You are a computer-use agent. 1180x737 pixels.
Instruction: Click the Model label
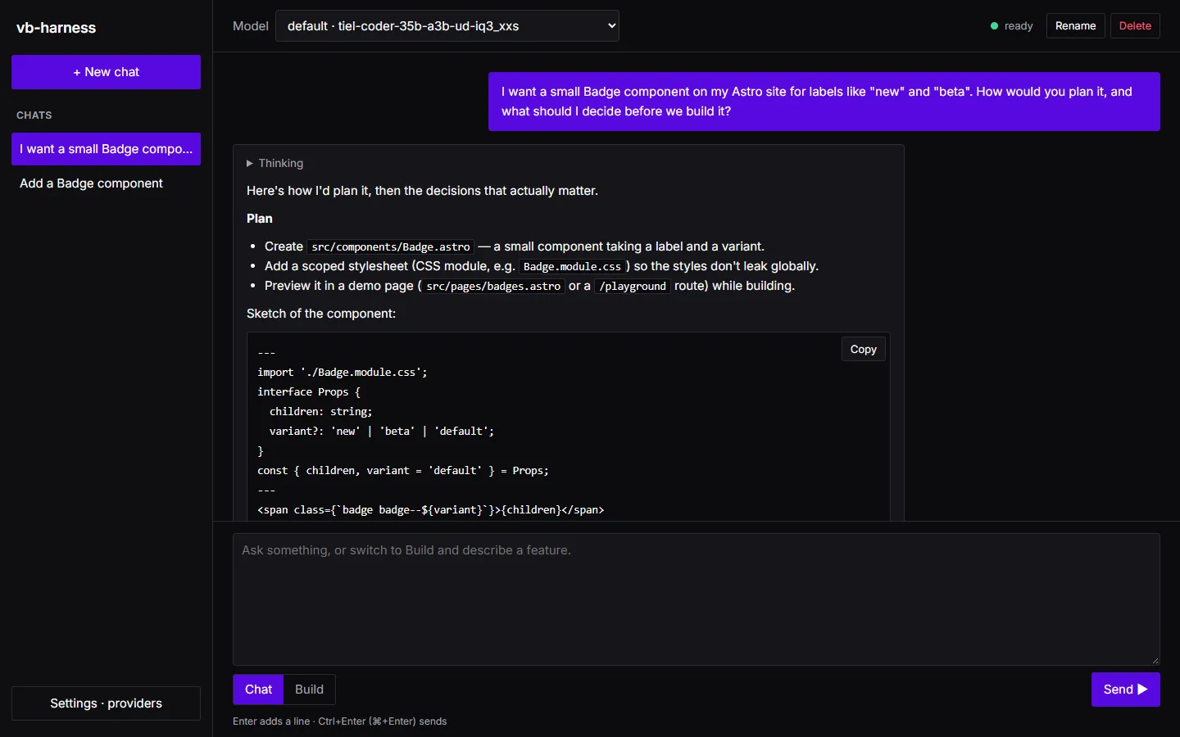pyautogui.click(x=250, y=26)
